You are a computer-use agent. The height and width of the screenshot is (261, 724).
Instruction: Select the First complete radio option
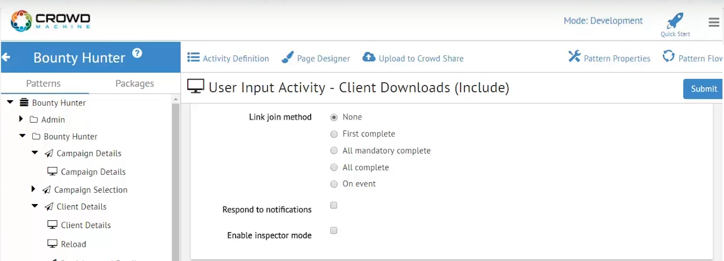click(334, 134)
